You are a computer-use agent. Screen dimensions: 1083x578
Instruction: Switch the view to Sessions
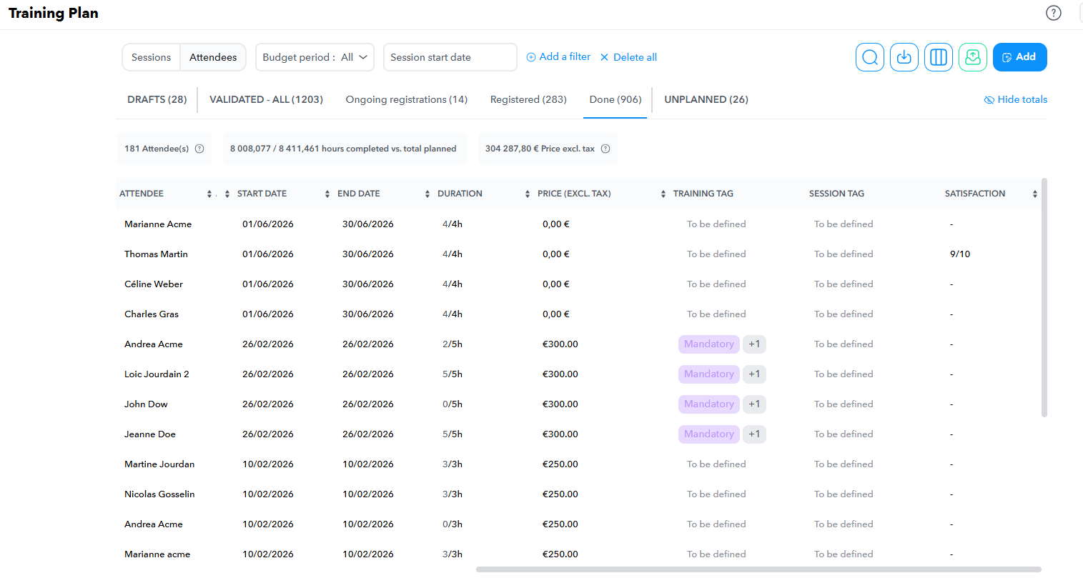(151, 57)
